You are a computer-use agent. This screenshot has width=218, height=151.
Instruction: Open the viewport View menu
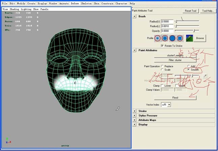point(5,9)
